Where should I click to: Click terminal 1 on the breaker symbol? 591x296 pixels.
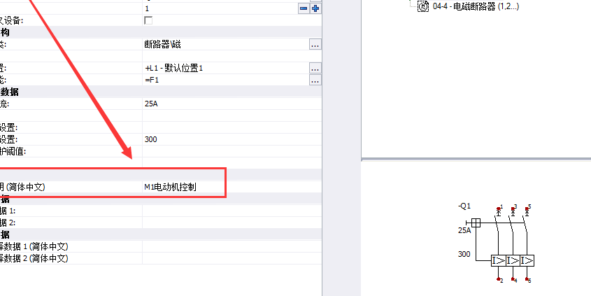tap(499, 208)
